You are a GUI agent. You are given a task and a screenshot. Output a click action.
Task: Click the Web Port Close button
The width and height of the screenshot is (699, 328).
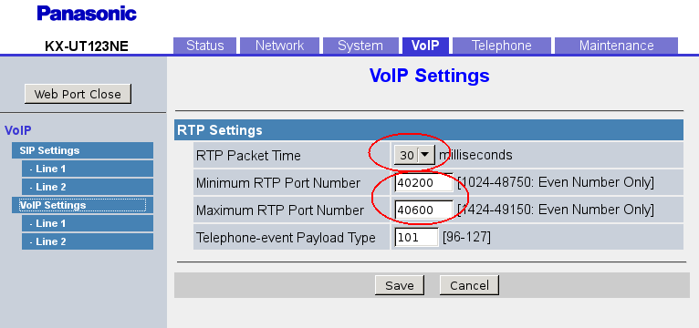point(78,94)
